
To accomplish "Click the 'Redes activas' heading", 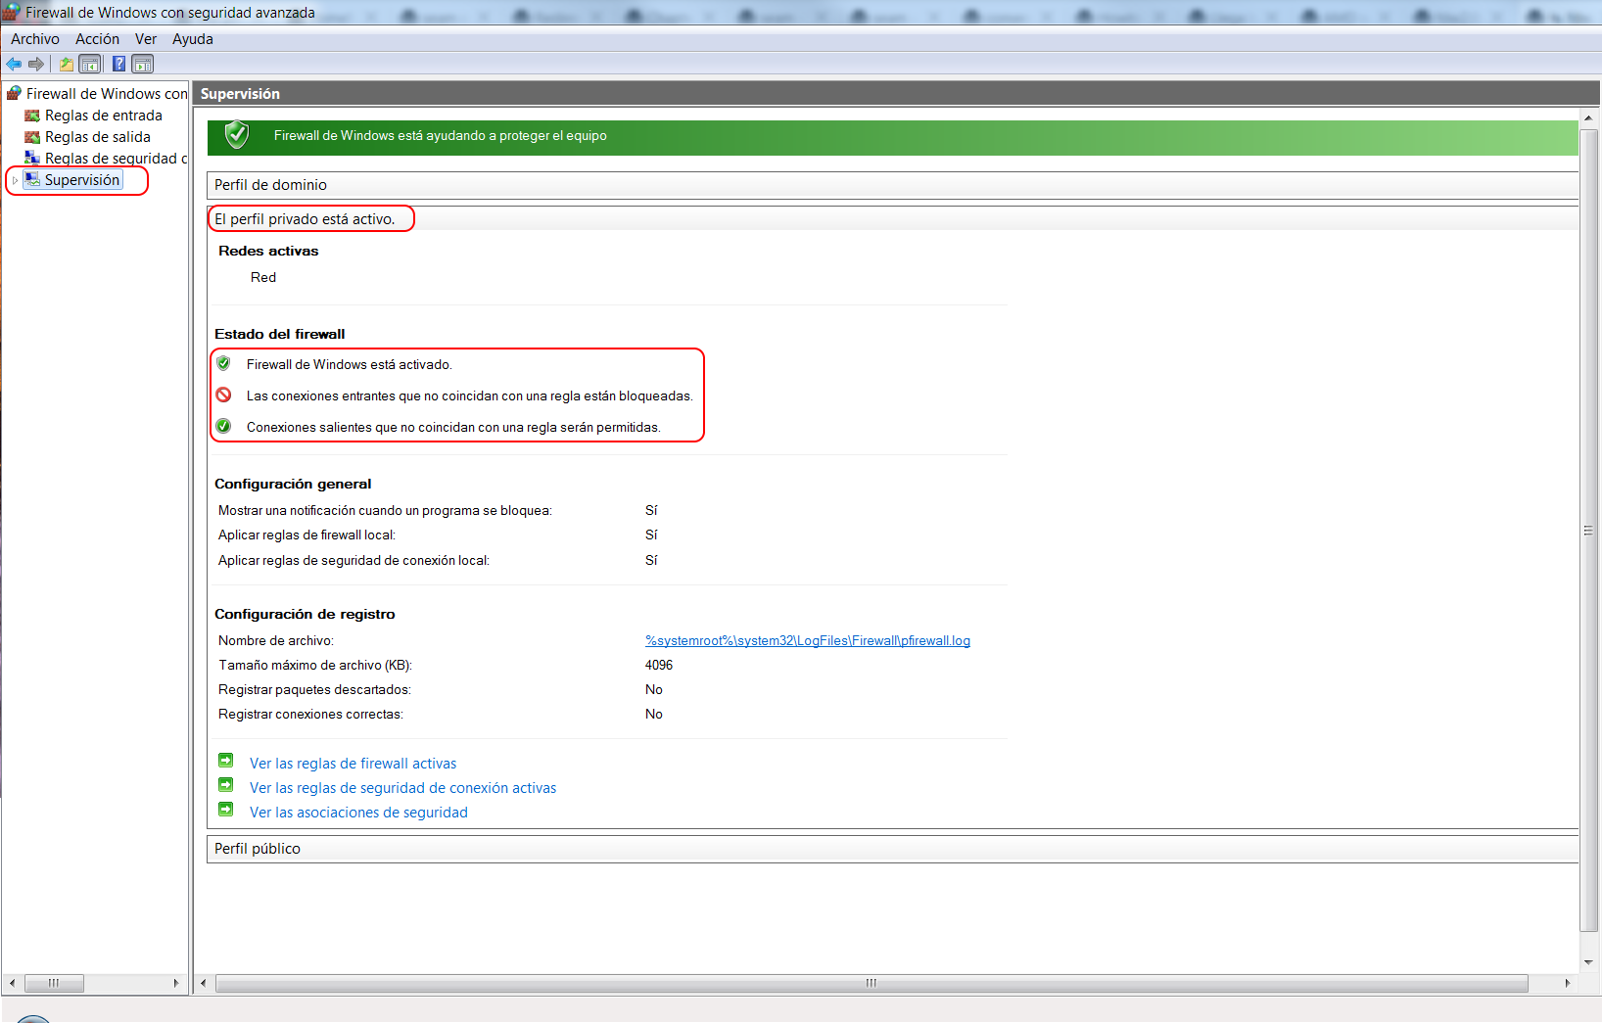I will [x=268, y=251].
